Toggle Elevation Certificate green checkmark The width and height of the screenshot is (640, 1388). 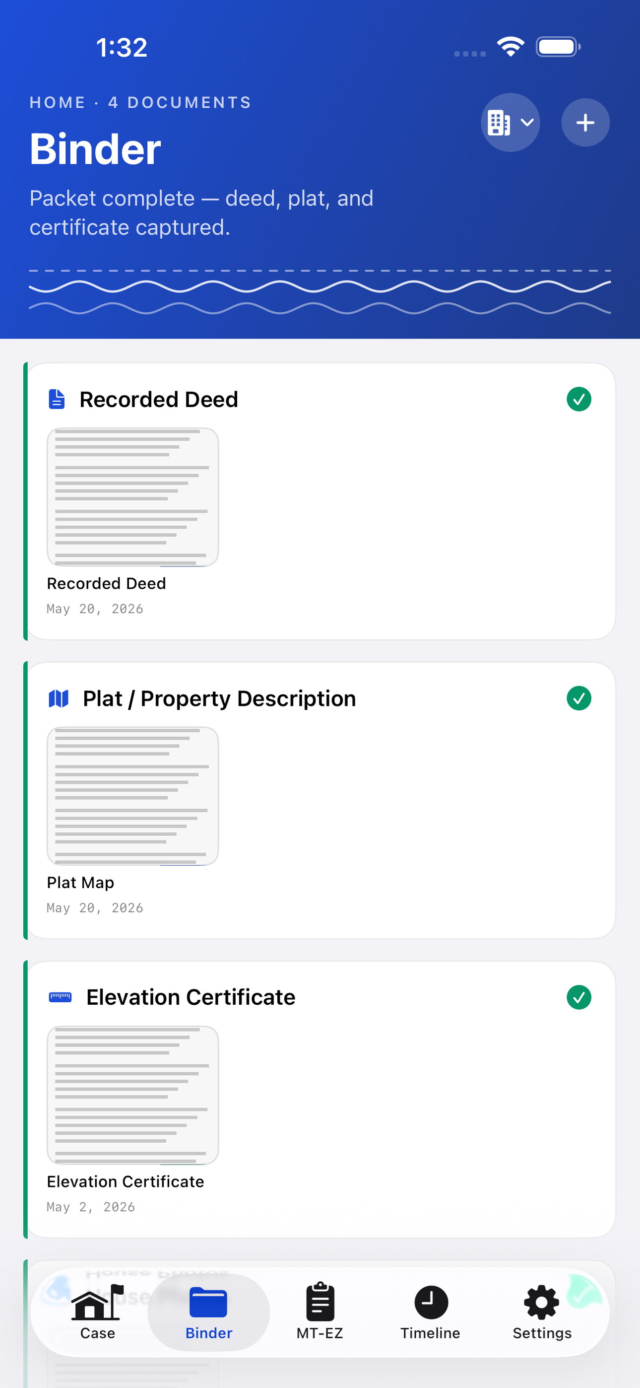(x=578, y=997)
